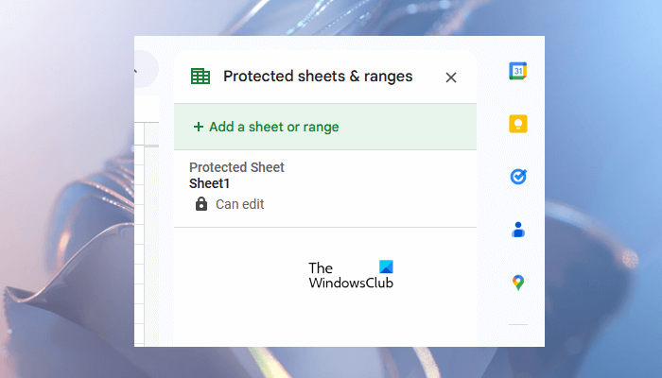Open Google Contacts person icon

(x=518, y=230)
